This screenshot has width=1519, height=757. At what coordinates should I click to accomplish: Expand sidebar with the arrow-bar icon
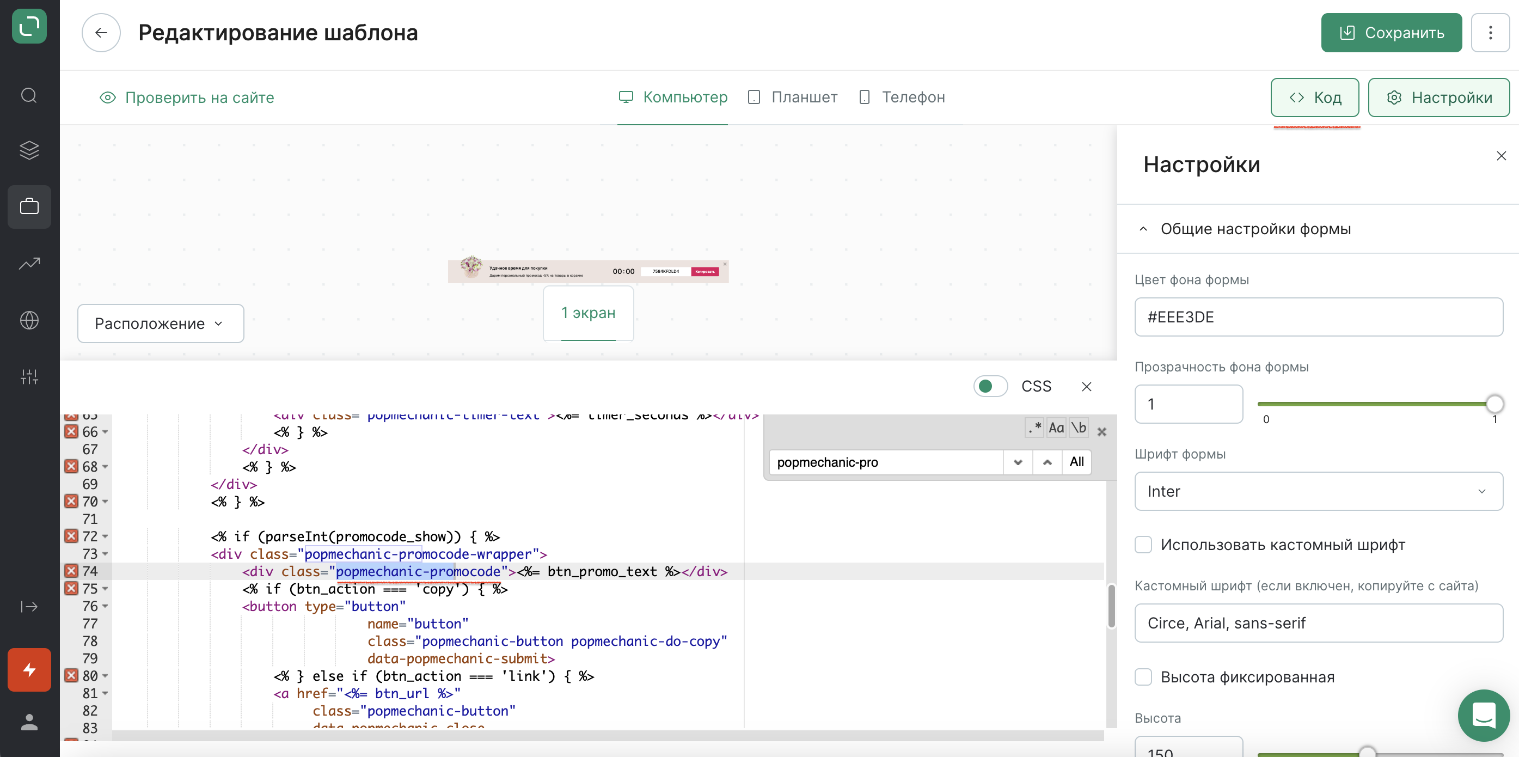(x=29, y=607)
